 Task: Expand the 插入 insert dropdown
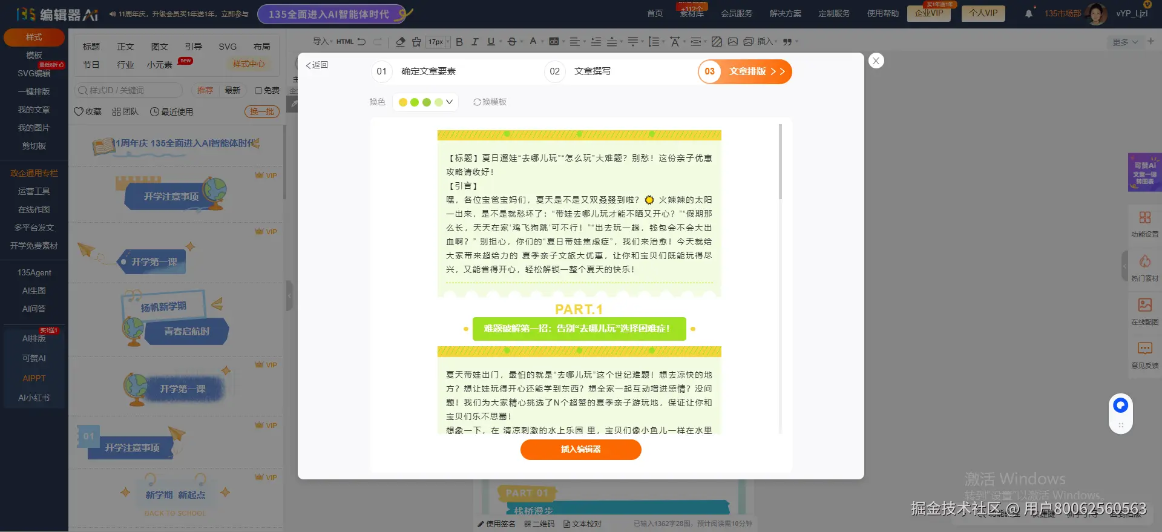(767, 42)
